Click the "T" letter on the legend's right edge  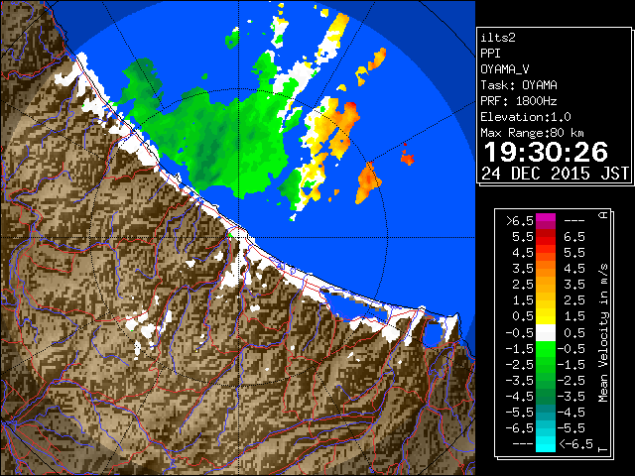603,449
